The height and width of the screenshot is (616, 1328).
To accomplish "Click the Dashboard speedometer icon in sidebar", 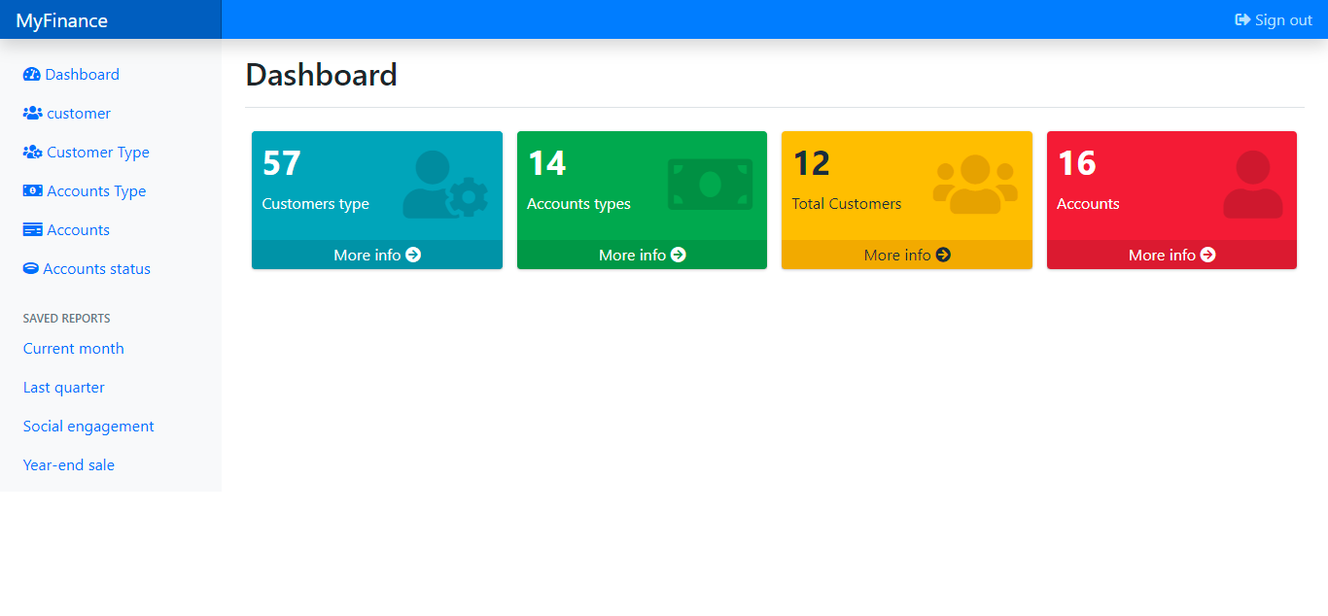I will click(x=30, y=74).
